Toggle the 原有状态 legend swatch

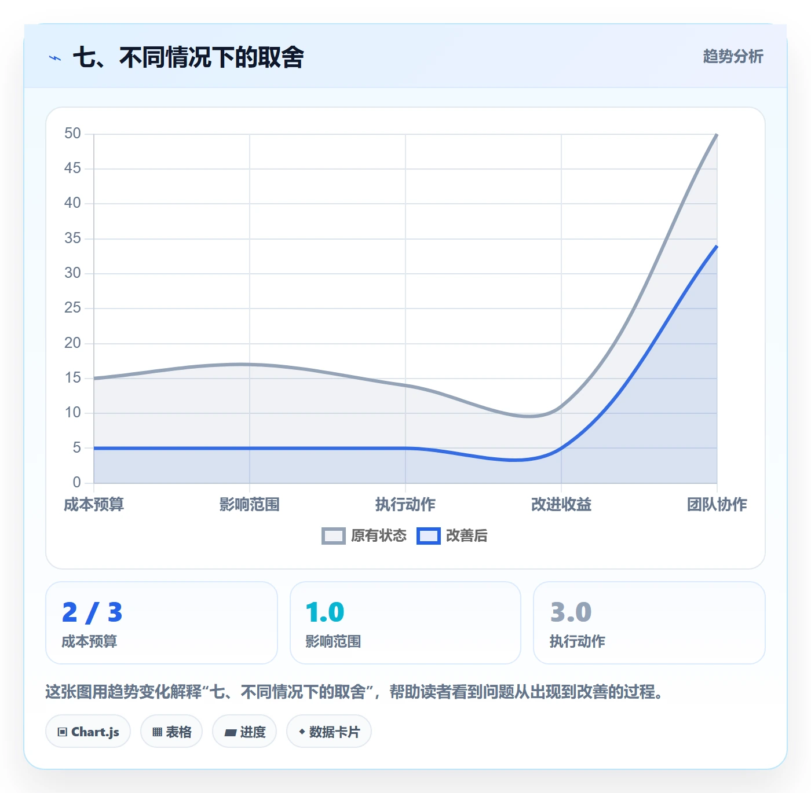(x=334, y=536)
